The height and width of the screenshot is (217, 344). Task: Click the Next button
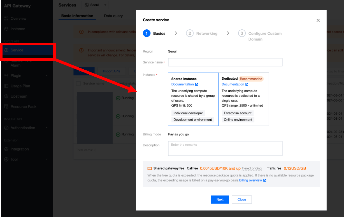(220, 199)
